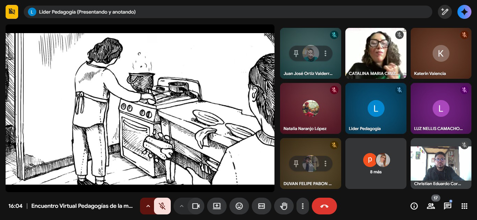Open the emoji reactions button
Screen dimensions: 477x220
click(239, 206)
